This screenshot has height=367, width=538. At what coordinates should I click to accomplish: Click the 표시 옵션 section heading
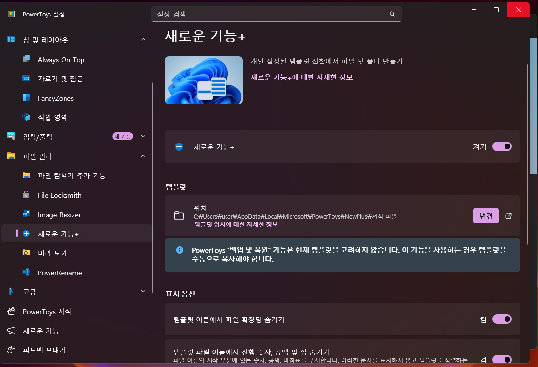click(x=180, y=294)
